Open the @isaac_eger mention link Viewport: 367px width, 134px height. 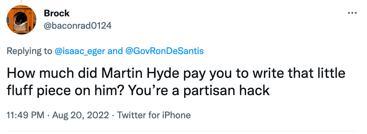[x=80, y=51]
